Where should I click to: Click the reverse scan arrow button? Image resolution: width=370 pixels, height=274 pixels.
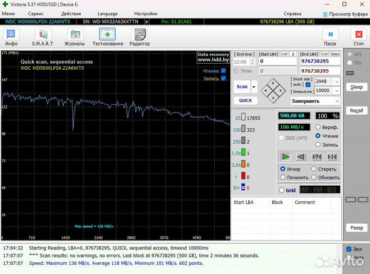tap(301, 156)
